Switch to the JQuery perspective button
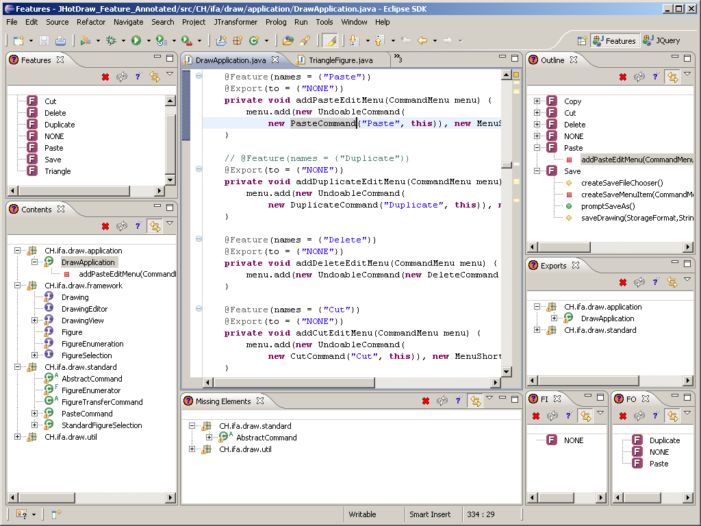The width and height of the screenshot is (701, 526). click(662, 40)
